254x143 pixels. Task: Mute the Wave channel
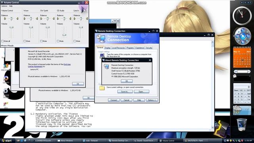(x=25, y=41)
